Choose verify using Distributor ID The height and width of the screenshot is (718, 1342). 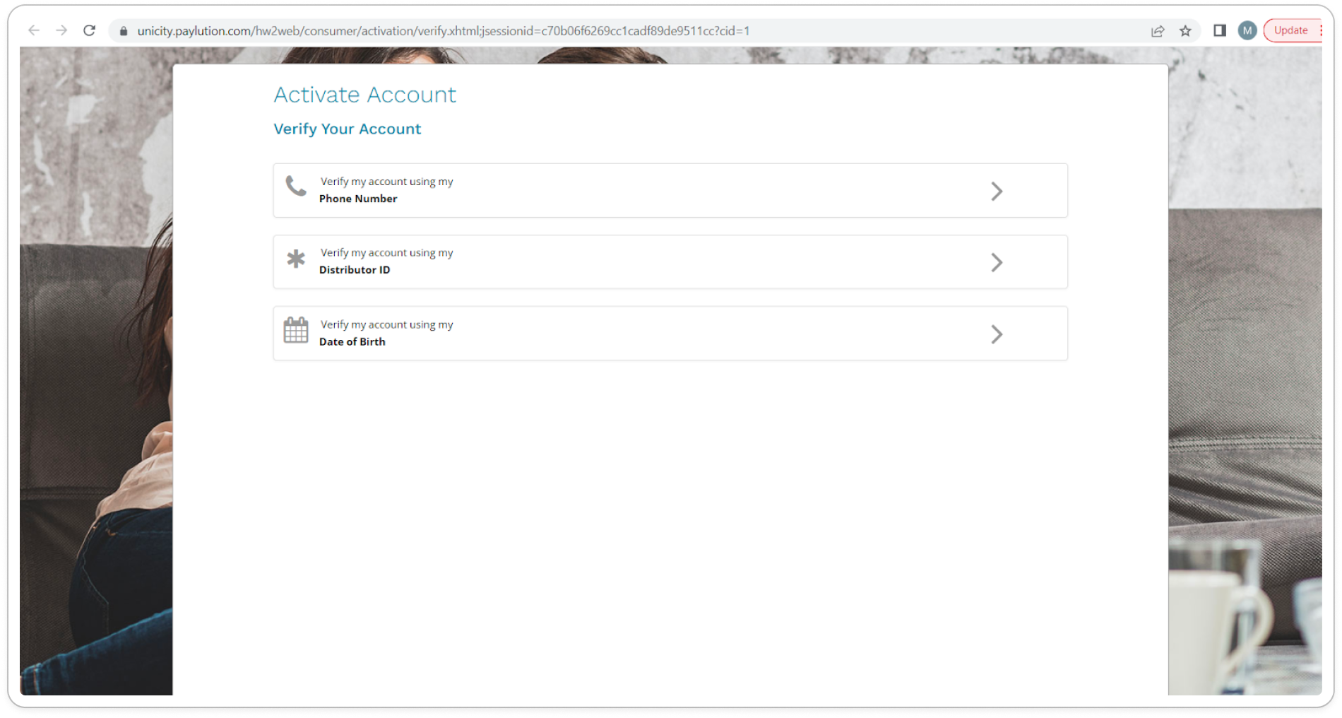point(670,262)
